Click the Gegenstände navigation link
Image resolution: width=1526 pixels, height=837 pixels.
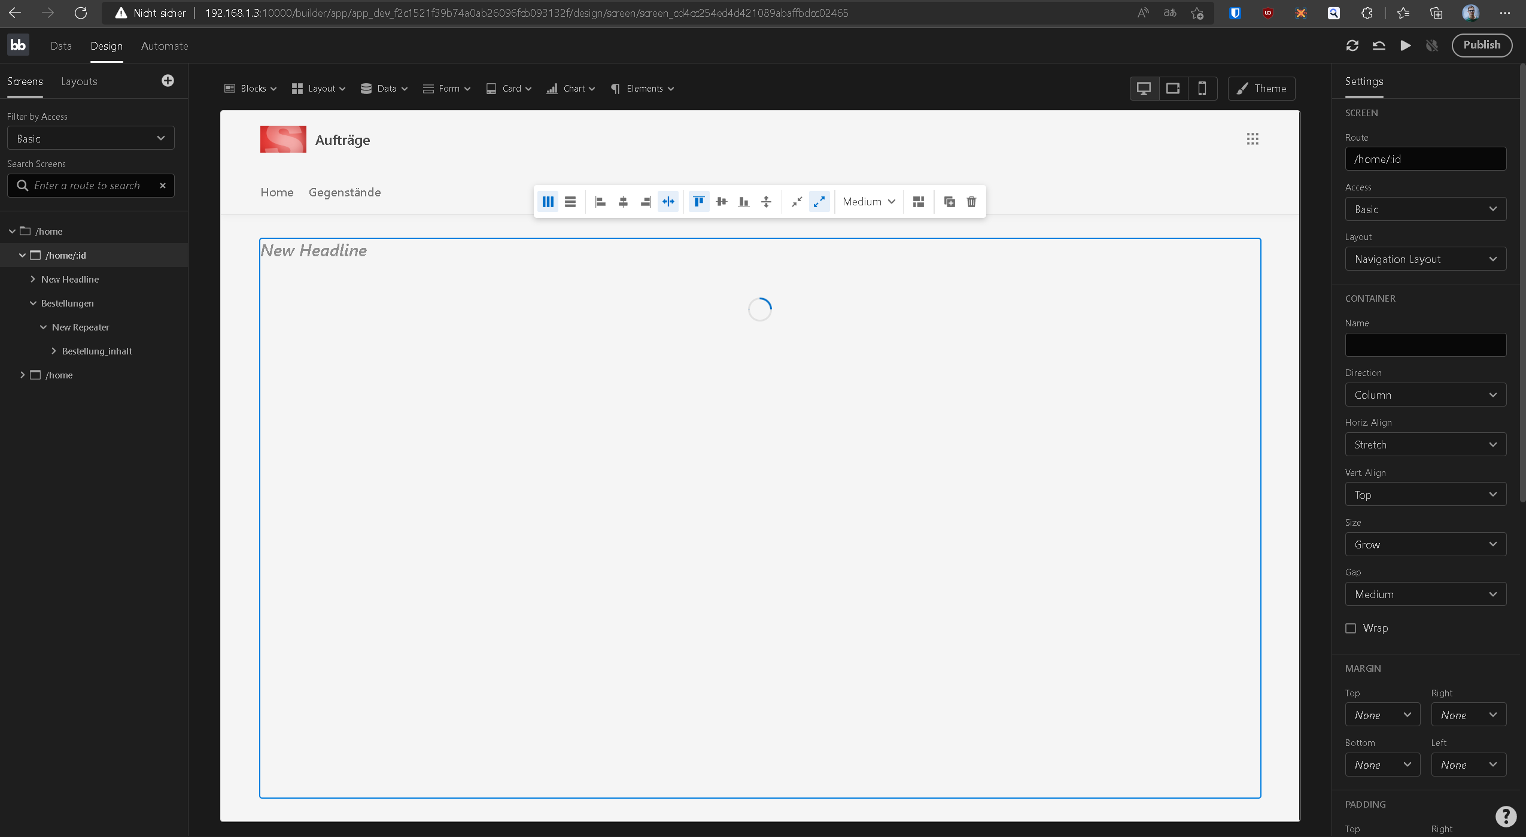(345, 192)
